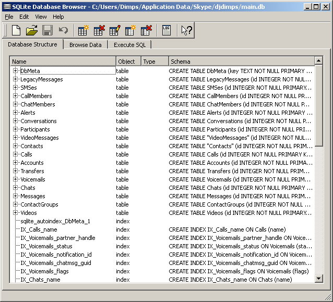This screenshot has width=333, height=302.
Task: Click the Schema column header
Action: coord(241,62)
